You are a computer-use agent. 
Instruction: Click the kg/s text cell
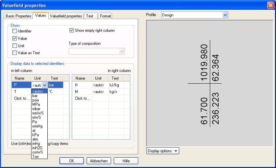tap(116, 92)
